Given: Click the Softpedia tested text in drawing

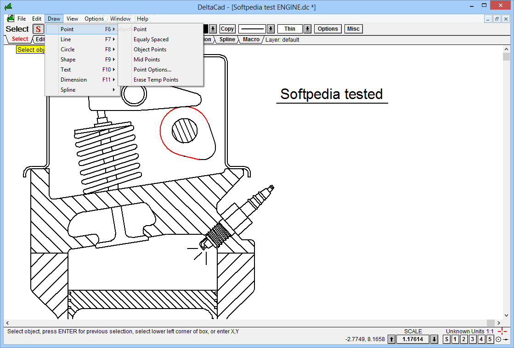Looking at the screenshot, I should 331,94.
